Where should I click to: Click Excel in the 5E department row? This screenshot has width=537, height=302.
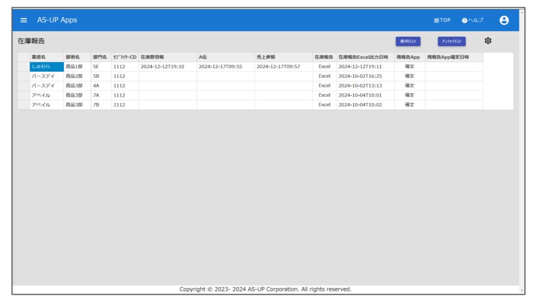pyautogui.click(x=324, y=67)
